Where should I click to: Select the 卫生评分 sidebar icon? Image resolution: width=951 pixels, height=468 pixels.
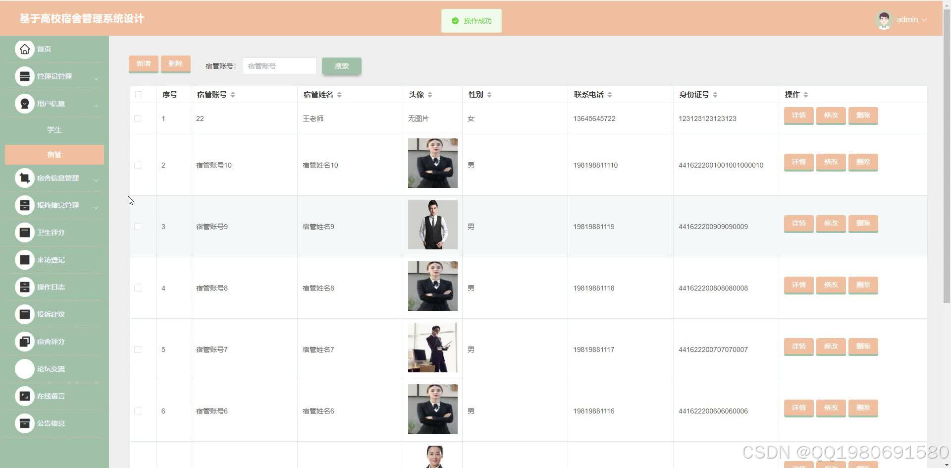tap(25, 233)
